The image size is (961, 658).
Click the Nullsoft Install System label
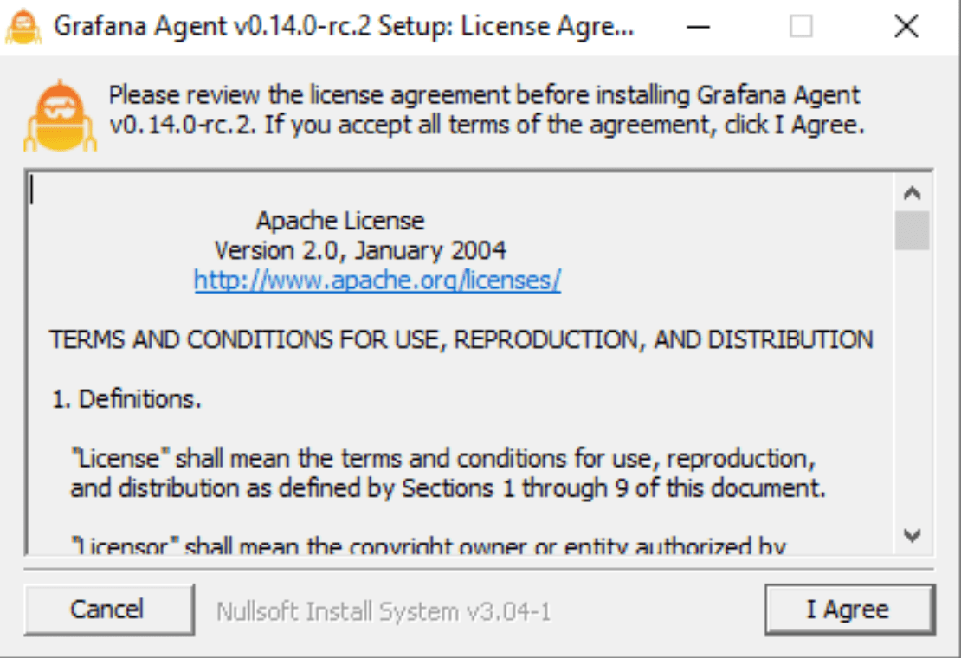(x=383, y=611)
